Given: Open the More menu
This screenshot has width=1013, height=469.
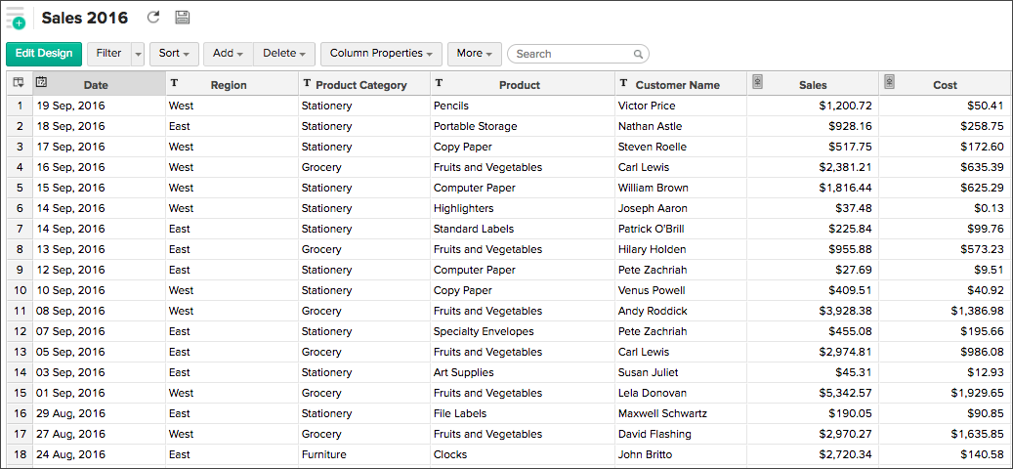Looking at the screenshot, I should coord(474,54).
